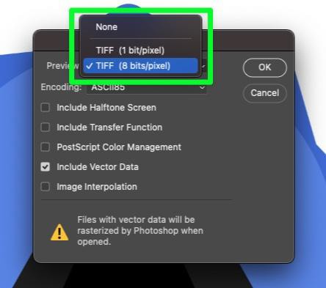Enable Include Transfer Function checkbox
This screenshot has width=326, height=288.
pyautogui.click(x=46, y=128)
